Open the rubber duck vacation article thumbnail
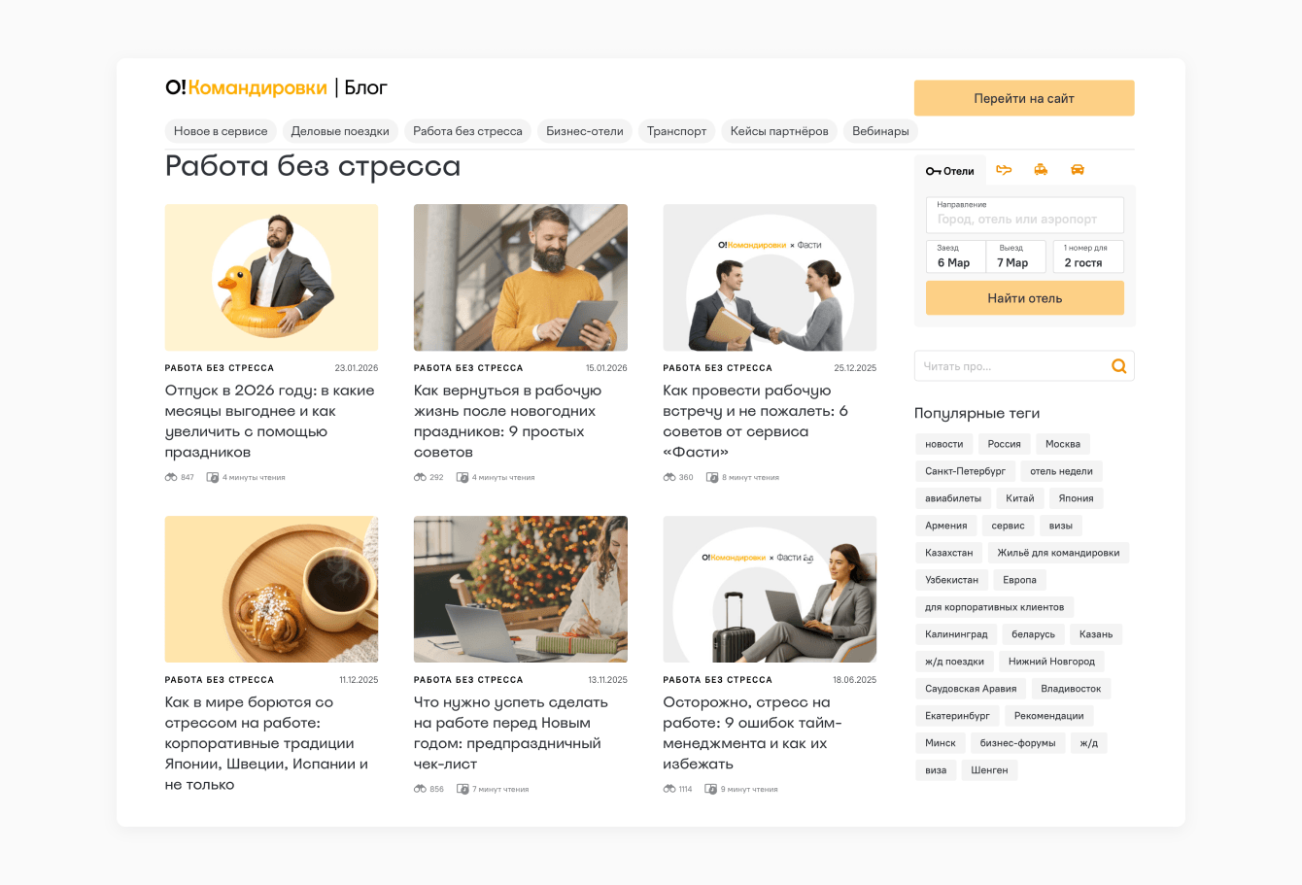 point(271,278)
